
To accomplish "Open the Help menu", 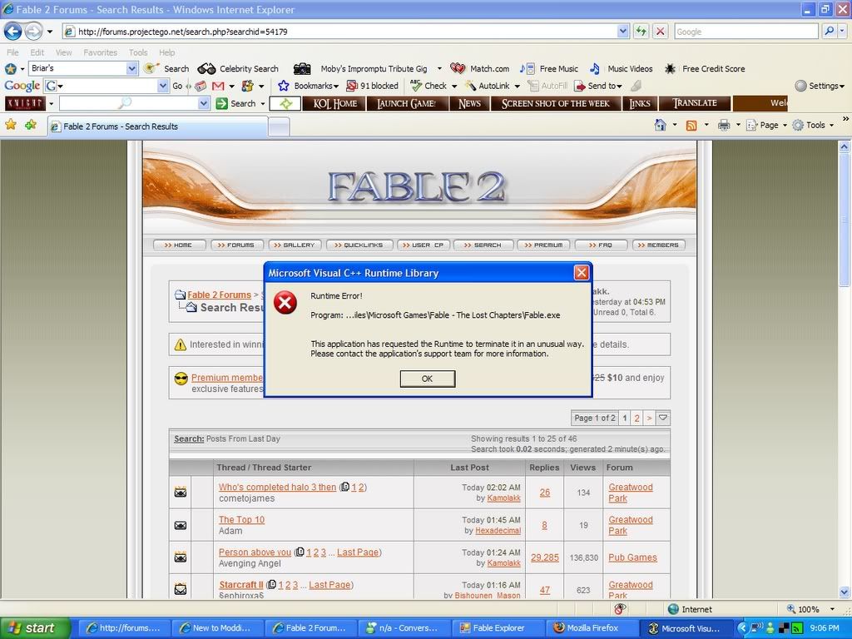I will pos(166,52).
